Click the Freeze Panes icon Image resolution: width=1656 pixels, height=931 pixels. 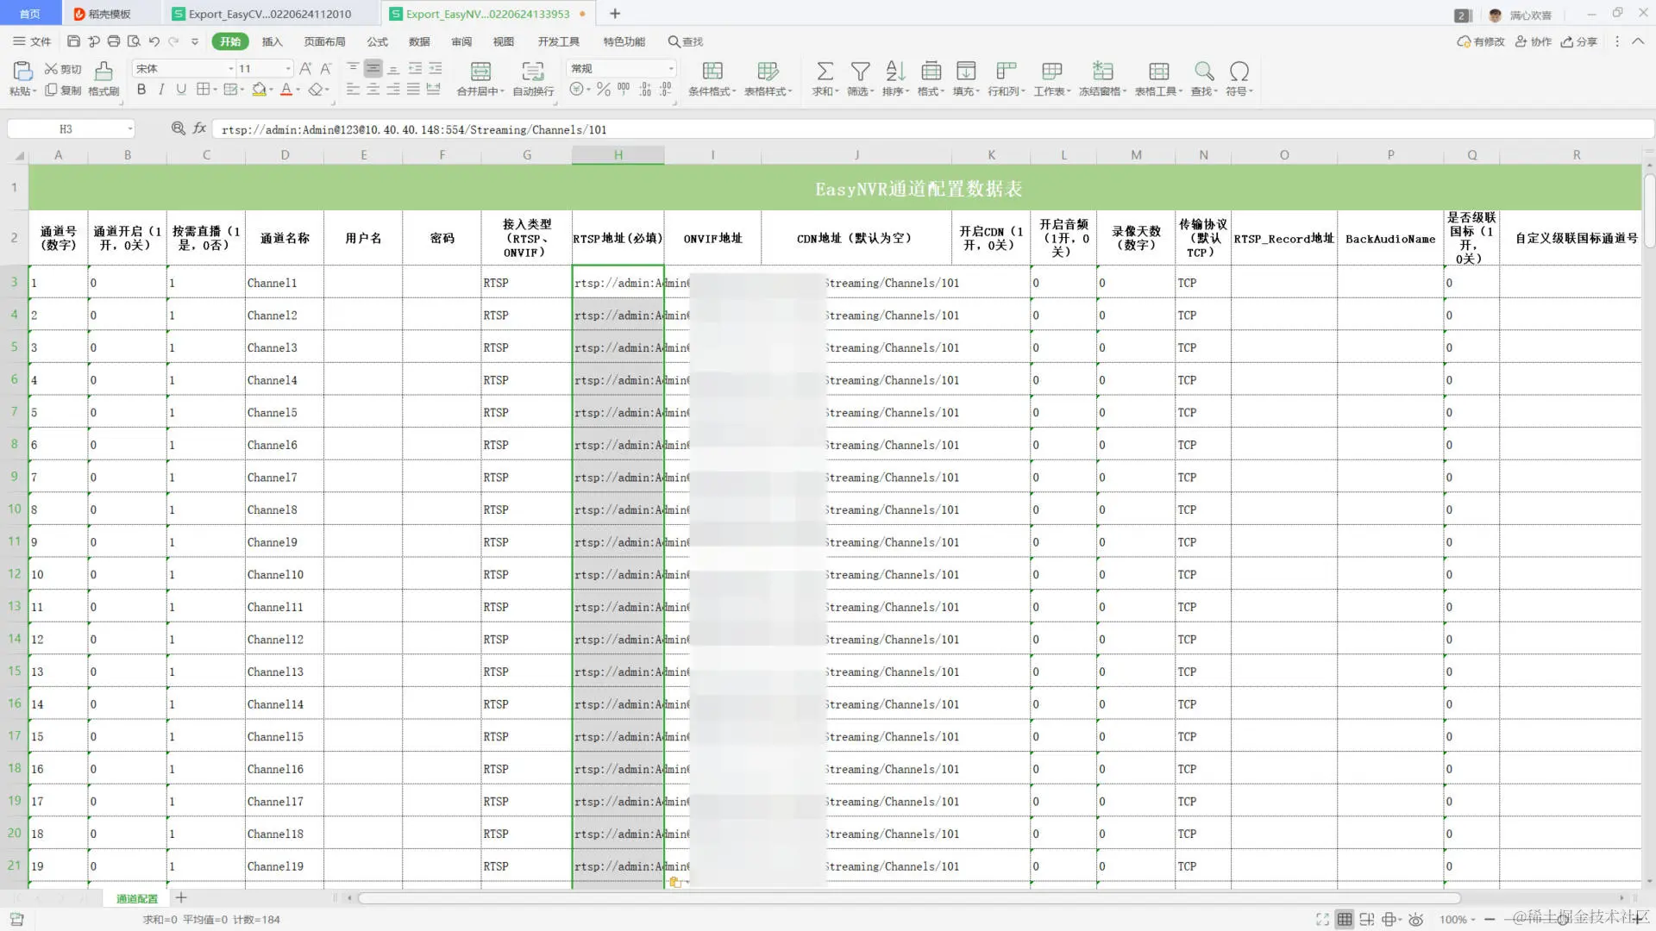(1102, 72)
